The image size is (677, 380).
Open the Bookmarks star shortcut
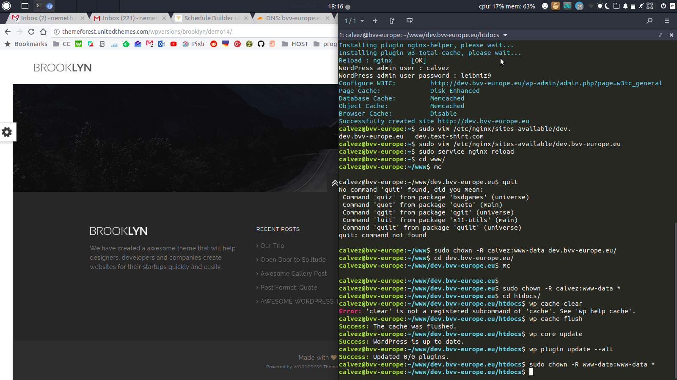(26, 44)
